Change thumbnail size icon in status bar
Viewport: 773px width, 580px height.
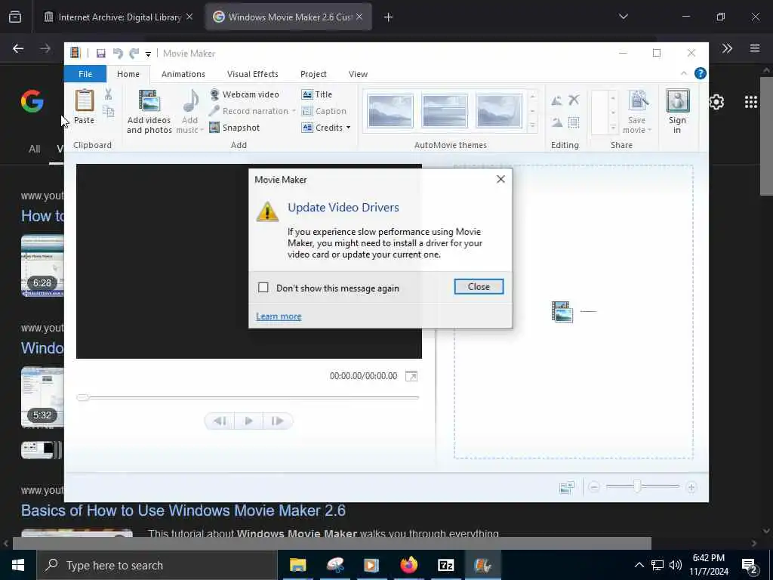pyautogui.click(x=567, y=487)
